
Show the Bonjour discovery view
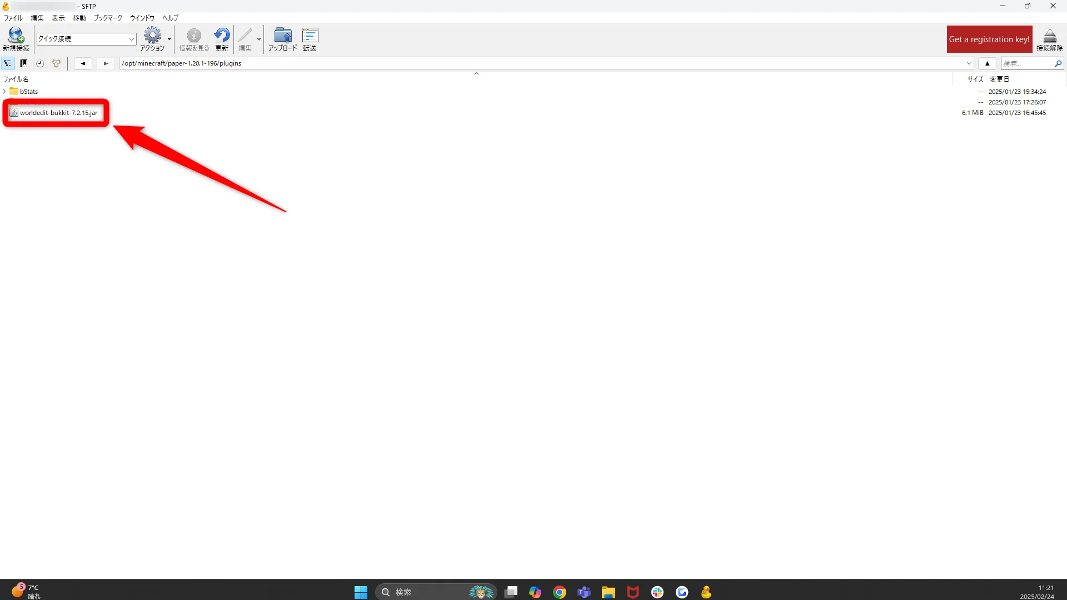(56, 63)
